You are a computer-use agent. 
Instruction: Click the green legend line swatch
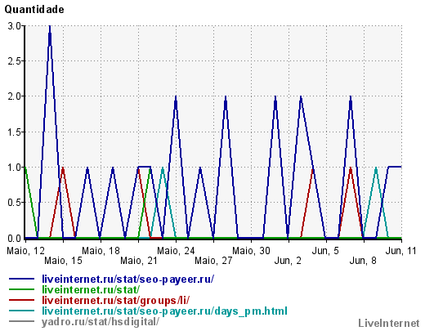[21, 289]
